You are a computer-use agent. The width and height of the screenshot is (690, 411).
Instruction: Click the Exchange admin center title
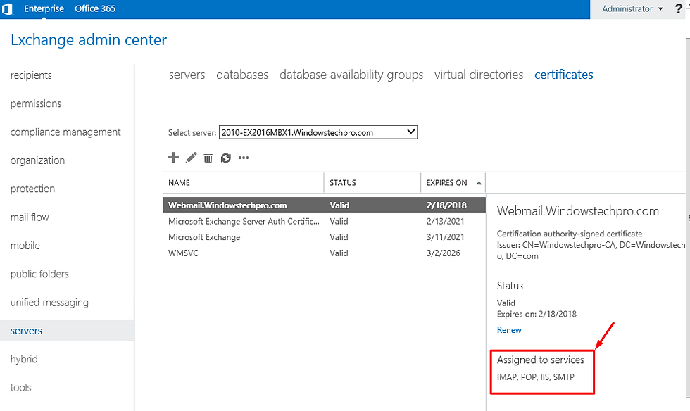coord(89,39)
